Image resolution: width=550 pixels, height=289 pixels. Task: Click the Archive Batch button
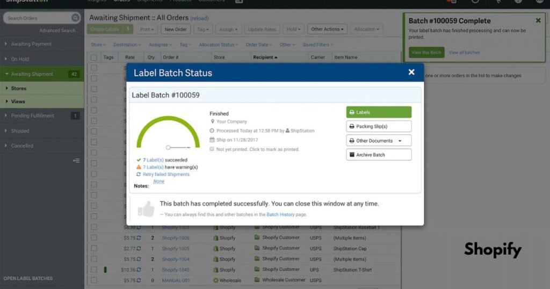(x=379, y=155)
